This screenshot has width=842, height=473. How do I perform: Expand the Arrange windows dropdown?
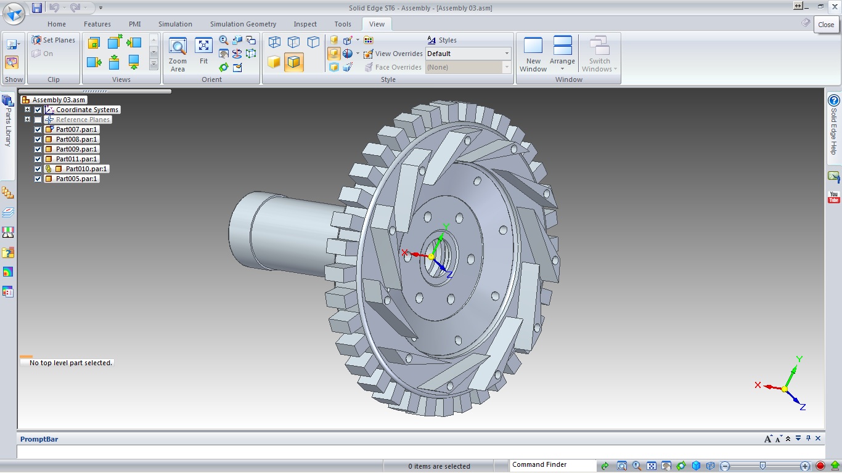562,68
